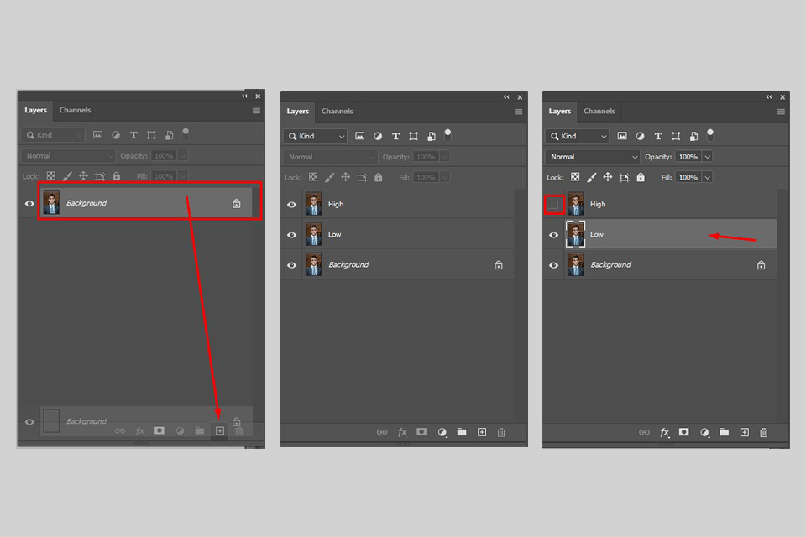Image resolution: width=806 pixels, height=537 pixels.
Task: Click Background lock icon in right panel
Action: point(761,265)
